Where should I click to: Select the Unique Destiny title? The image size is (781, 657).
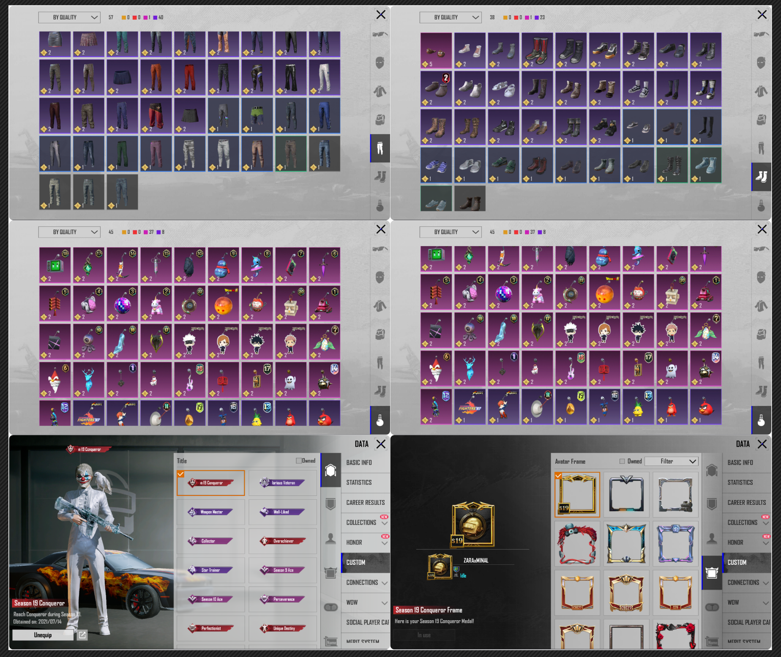(x=282, y=628)
